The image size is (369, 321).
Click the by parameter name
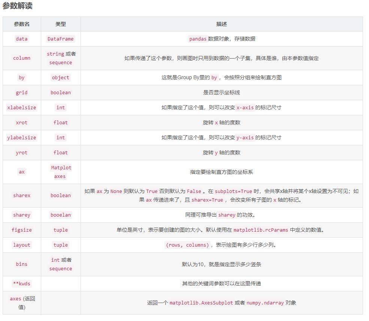(x=21, y=78)
